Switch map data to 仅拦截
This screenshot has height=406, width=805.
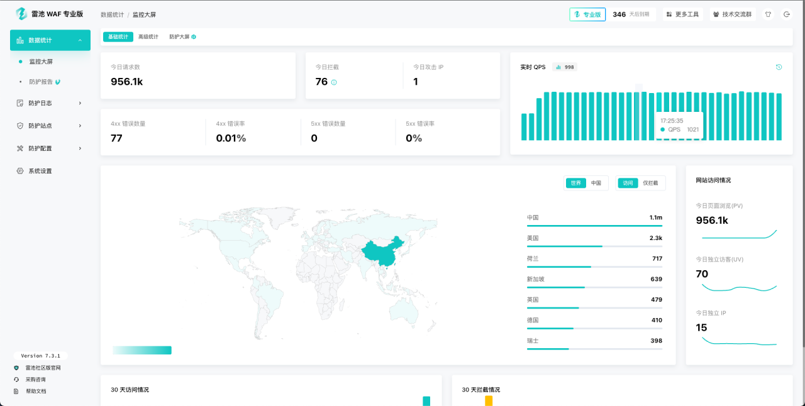(651, 183)
